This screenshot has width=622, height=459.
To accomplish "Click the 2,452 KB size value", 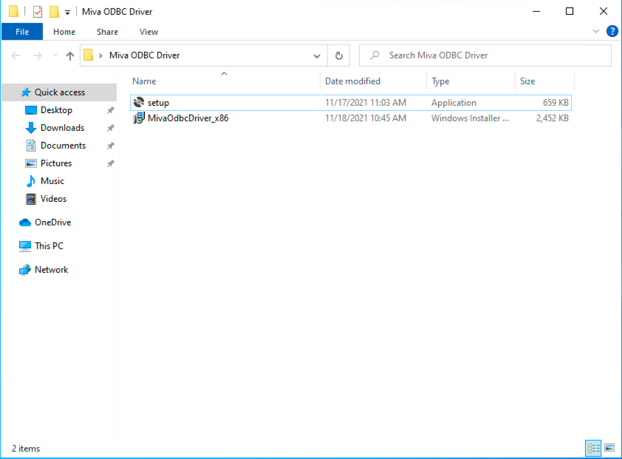I will pos(552,118).
